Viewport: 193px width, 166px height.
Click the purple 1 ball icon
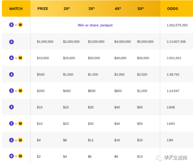[x=11, y=140]
